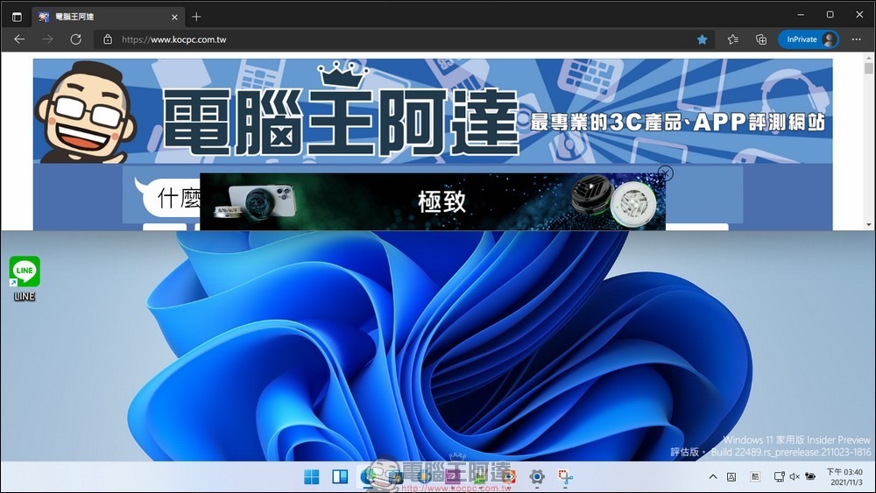Viewport: 876px width, 493px height.
Task: Click the scroll down arrow of page scrollbar
Action: (x=868, y=224)
